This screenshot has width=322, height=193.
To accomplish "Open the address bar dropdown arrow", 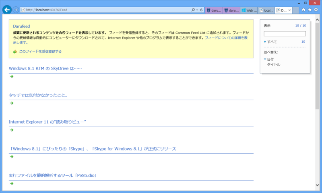I will (197, 10).
